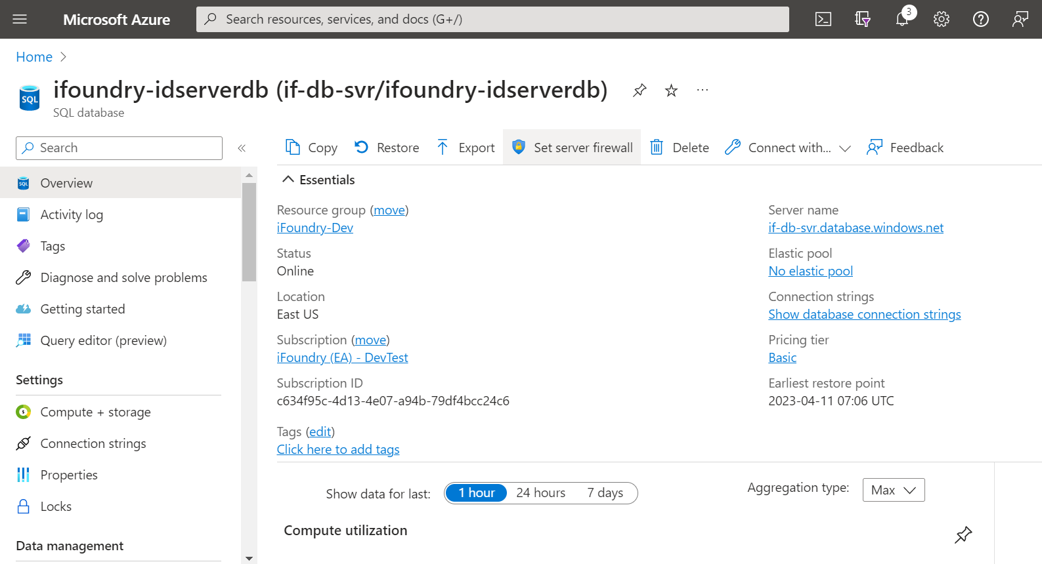Click the Compute utilization heading
This screenshot has width=1042, height=564.
[345, 531]
